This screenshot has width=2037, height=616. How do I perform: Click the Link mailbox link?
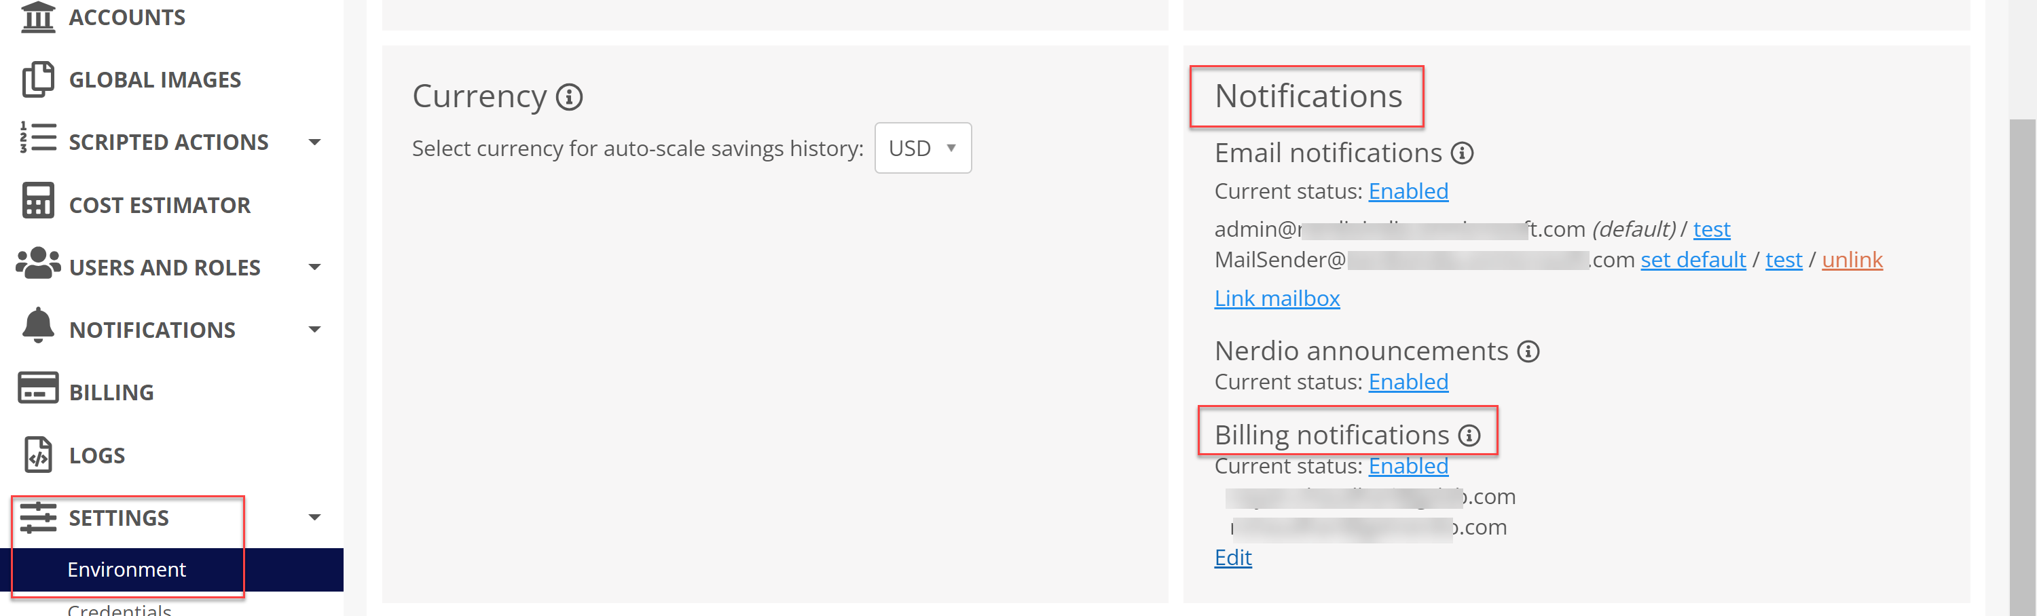[x=1277, y=299]
